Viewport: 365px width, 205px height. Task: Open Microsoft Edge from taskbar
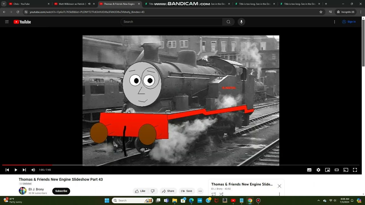[x=191, y=200]
